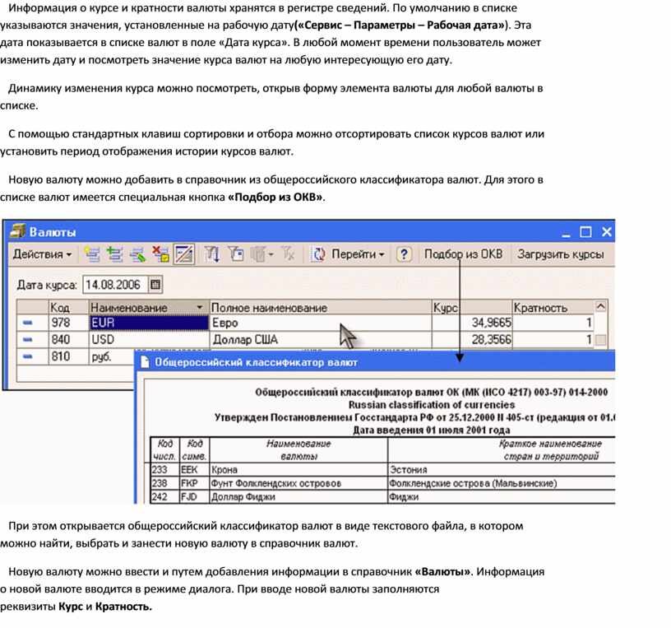Click the Add by copying icon
The width and height of the screenshot is (671, 628).
114,254
